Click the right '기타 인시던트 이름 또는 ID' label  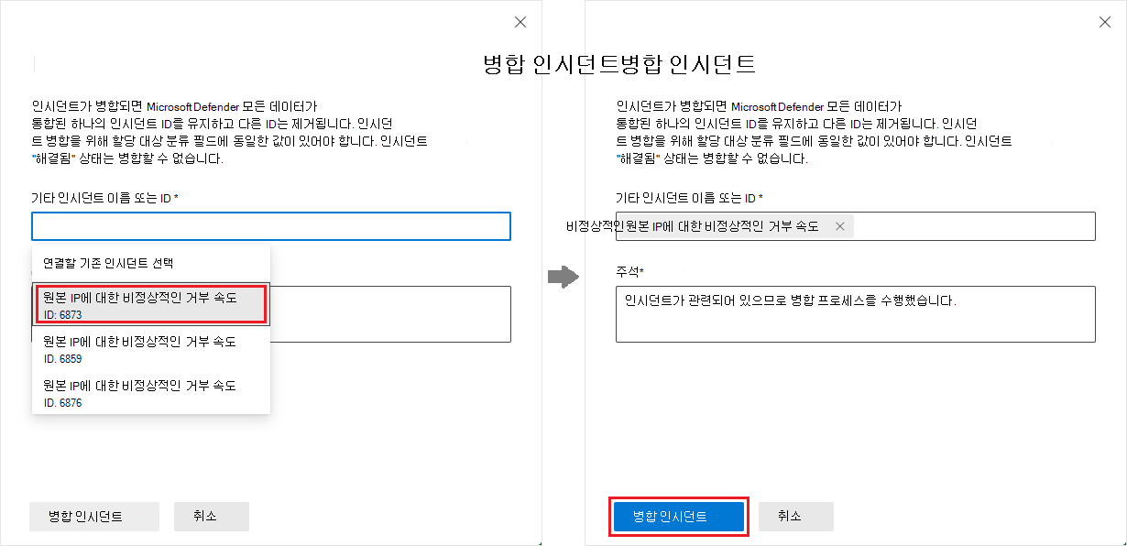(x=688, y=198)
